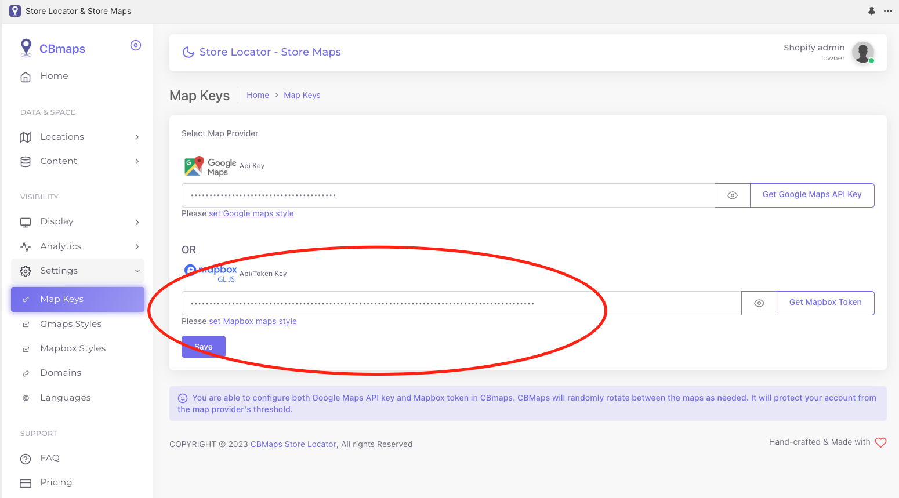Viewport: 899px width, 498px height.
Task: Open Pricing in support section
Action: point(78,482)
